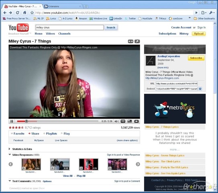Open the Amazon bookmark
This screenshot has height=193, width=218.
tap(81, 18)
